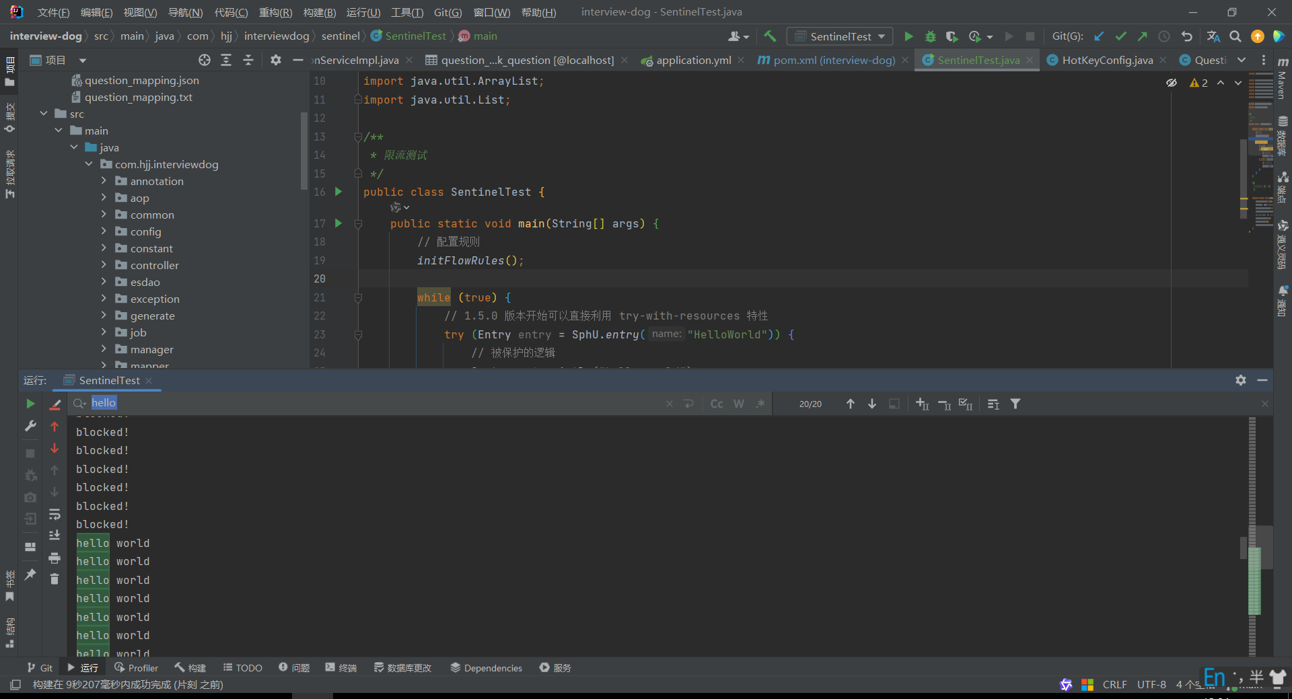The width and height of the screenshot is (1292, 699).
Task: Click sentinel in the breadcrumb path
Action: point(340,36)
